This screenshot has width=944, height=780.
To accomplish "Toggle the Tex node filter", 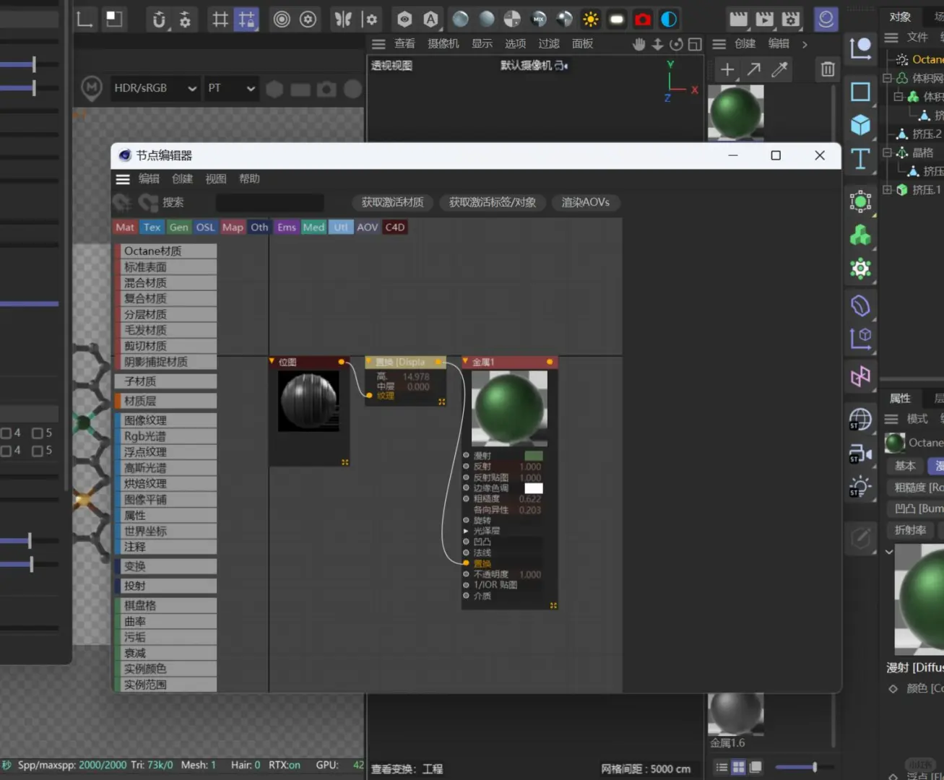I will click(x=152, y=227).
